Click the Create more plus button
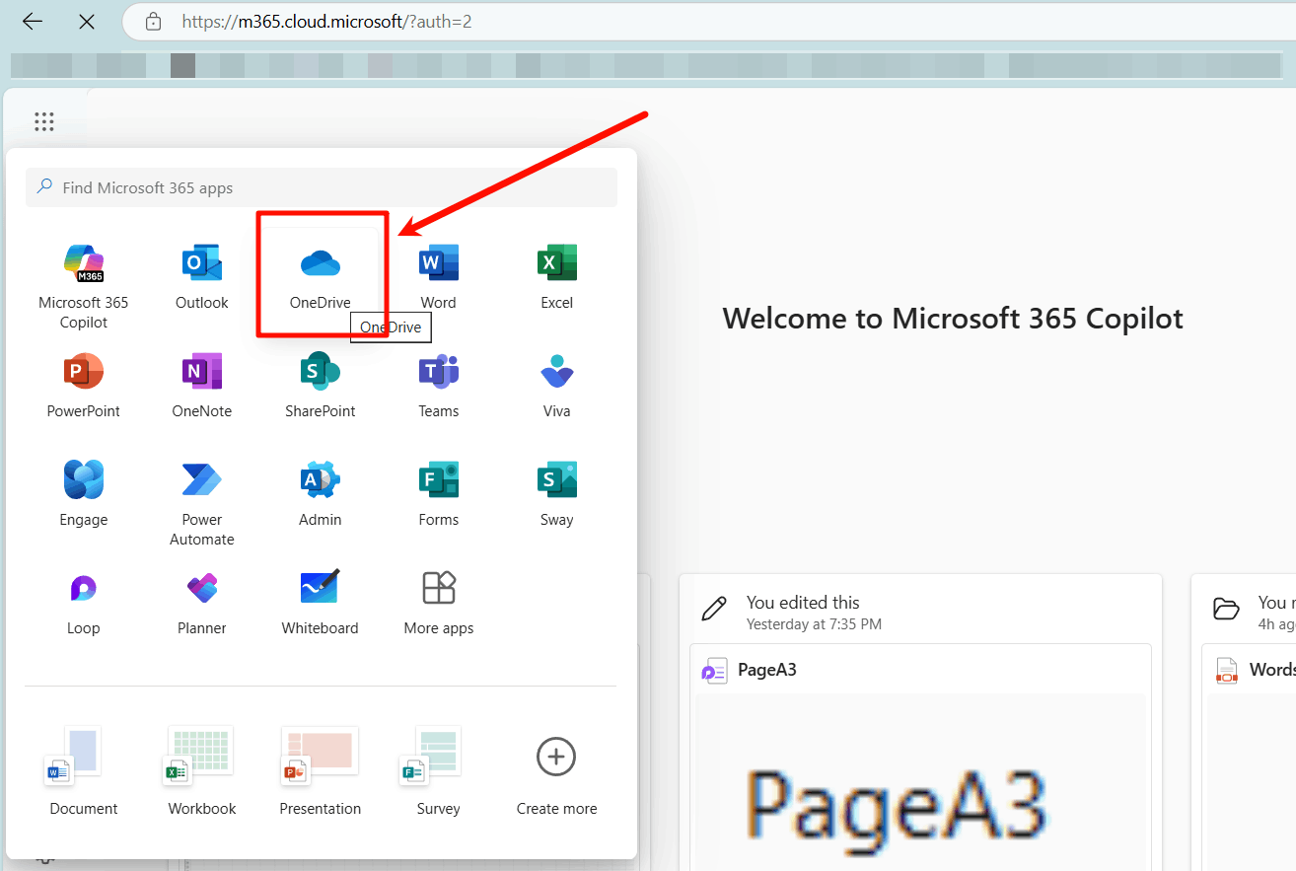The width and height of the screenshot is (1296, 871). (x=557, y=758)
